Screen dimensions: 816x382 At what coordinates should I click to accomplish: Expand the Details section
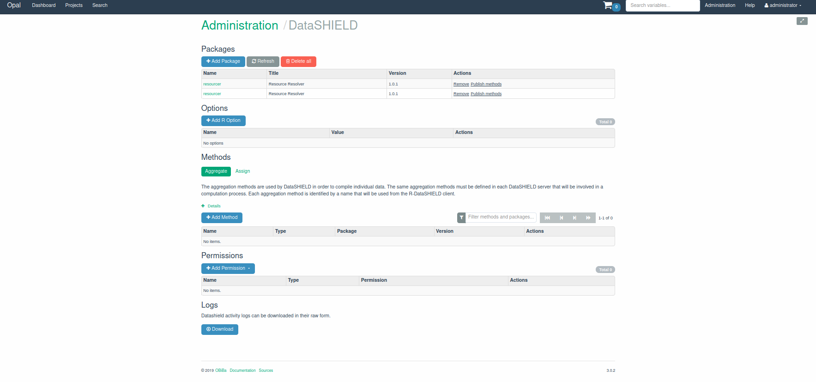point(211,206)
